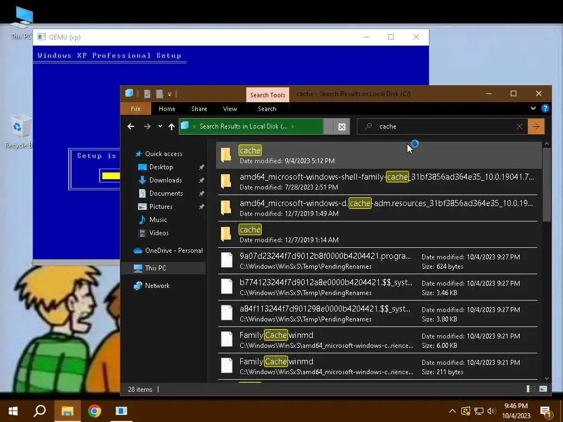Select FamilyCache.winmd file sized 211 bytes
The height and width of the screenshot is (422, 563).
pos(378,367)
